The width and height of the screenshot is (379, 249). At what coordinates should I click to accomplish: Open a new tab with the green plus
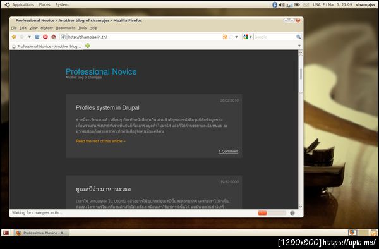pyautogui.click(x=88, y=46)
